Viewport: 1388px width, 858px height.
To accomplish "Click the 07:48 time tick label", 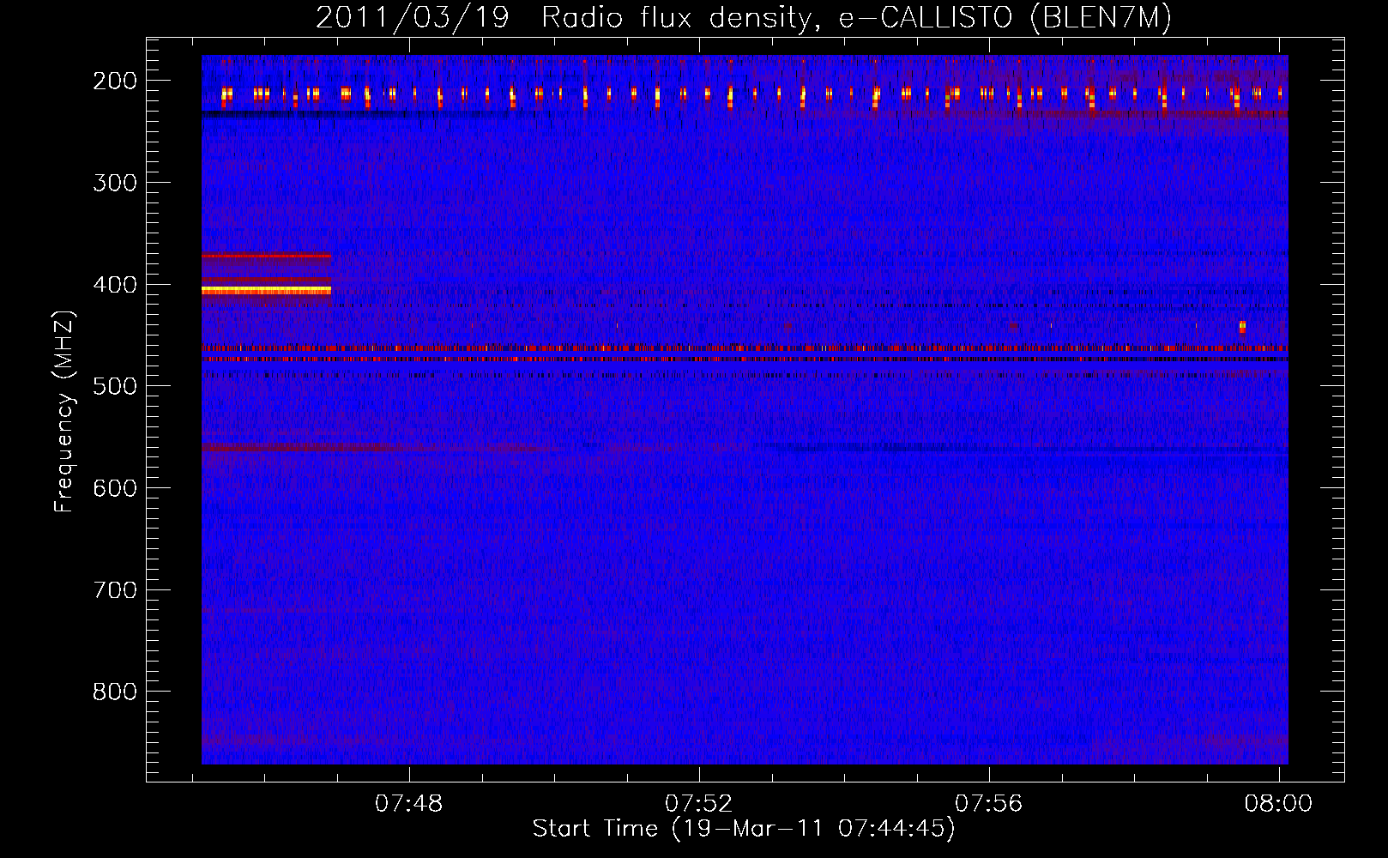I will coord(409,804).
